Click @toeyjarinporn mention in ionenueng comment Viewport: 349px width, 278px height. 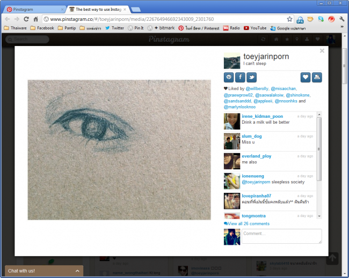click(x=256, y=182)
